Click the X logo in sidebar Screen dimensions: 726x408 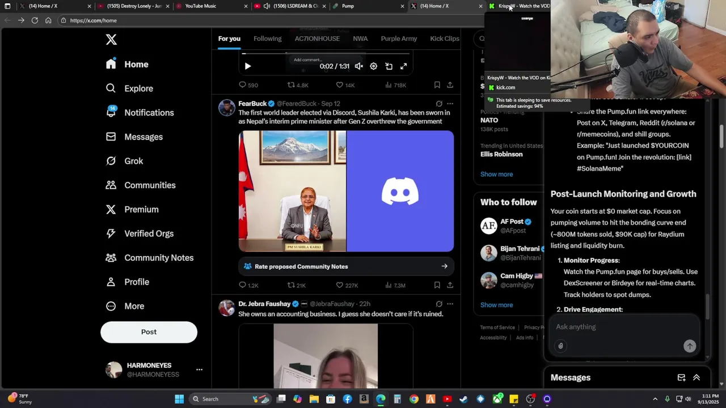[111, 40]
